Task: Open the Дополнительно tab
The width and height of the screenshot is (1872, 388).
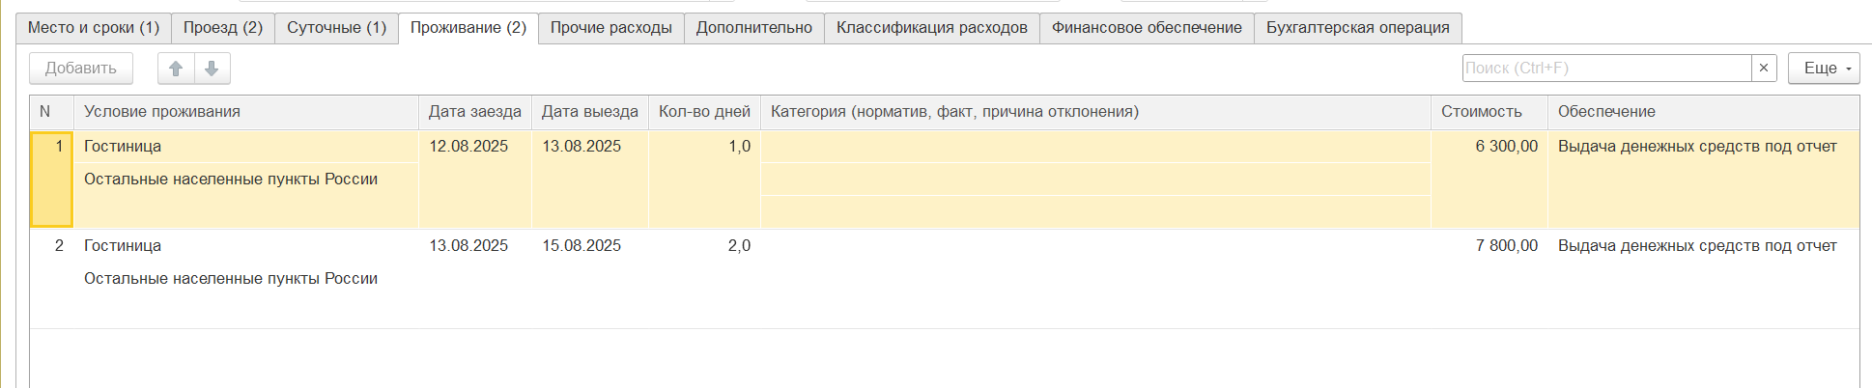Action: click(753, 28)
